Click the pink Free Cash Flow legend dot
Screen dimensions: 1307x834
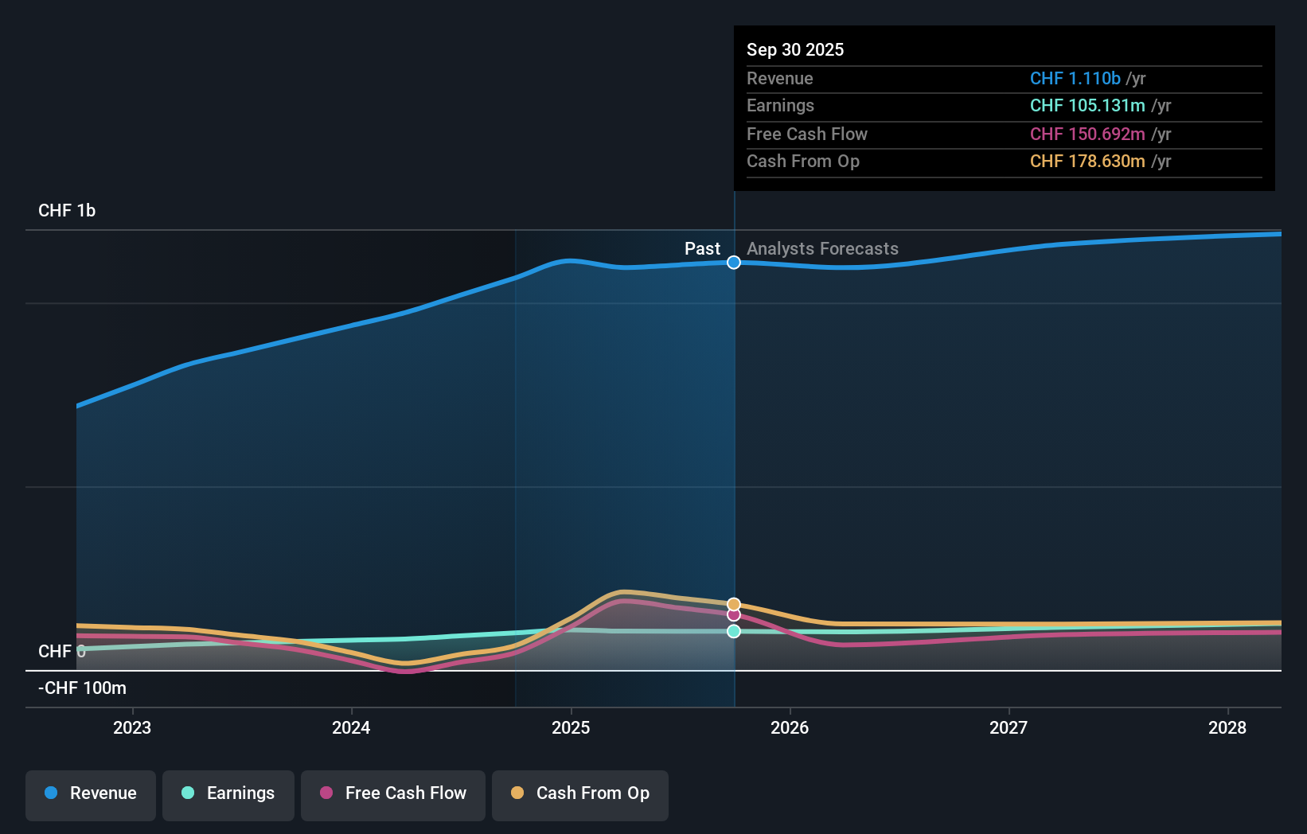tap(326, 793)
